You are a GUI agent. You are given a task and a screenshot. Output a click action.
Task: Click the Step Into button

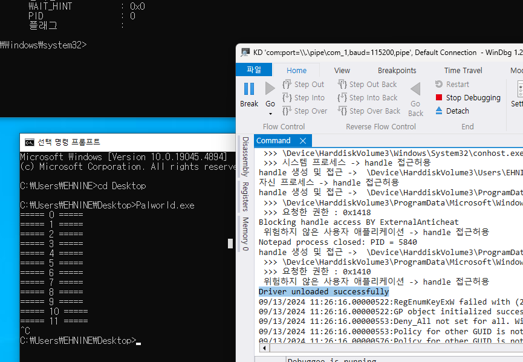303,98
